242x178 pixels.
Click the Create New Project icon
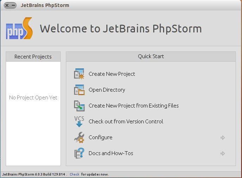coord(79,74)
